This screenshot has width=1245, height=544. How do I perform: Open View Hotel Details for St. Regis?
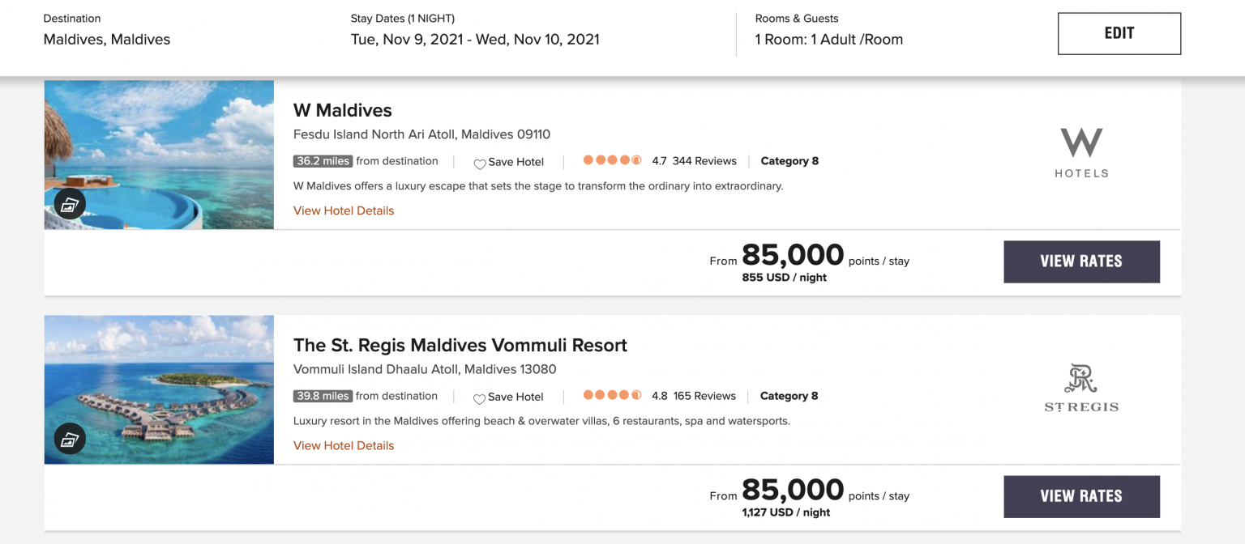click(x=343, y=445)
